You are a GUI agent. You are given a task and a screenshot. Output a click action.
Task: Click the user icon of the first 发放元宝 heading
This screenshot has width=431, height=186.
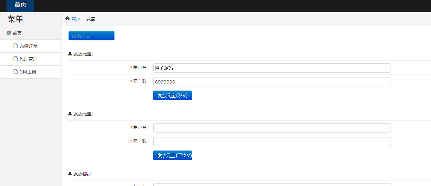pos(70,54)
